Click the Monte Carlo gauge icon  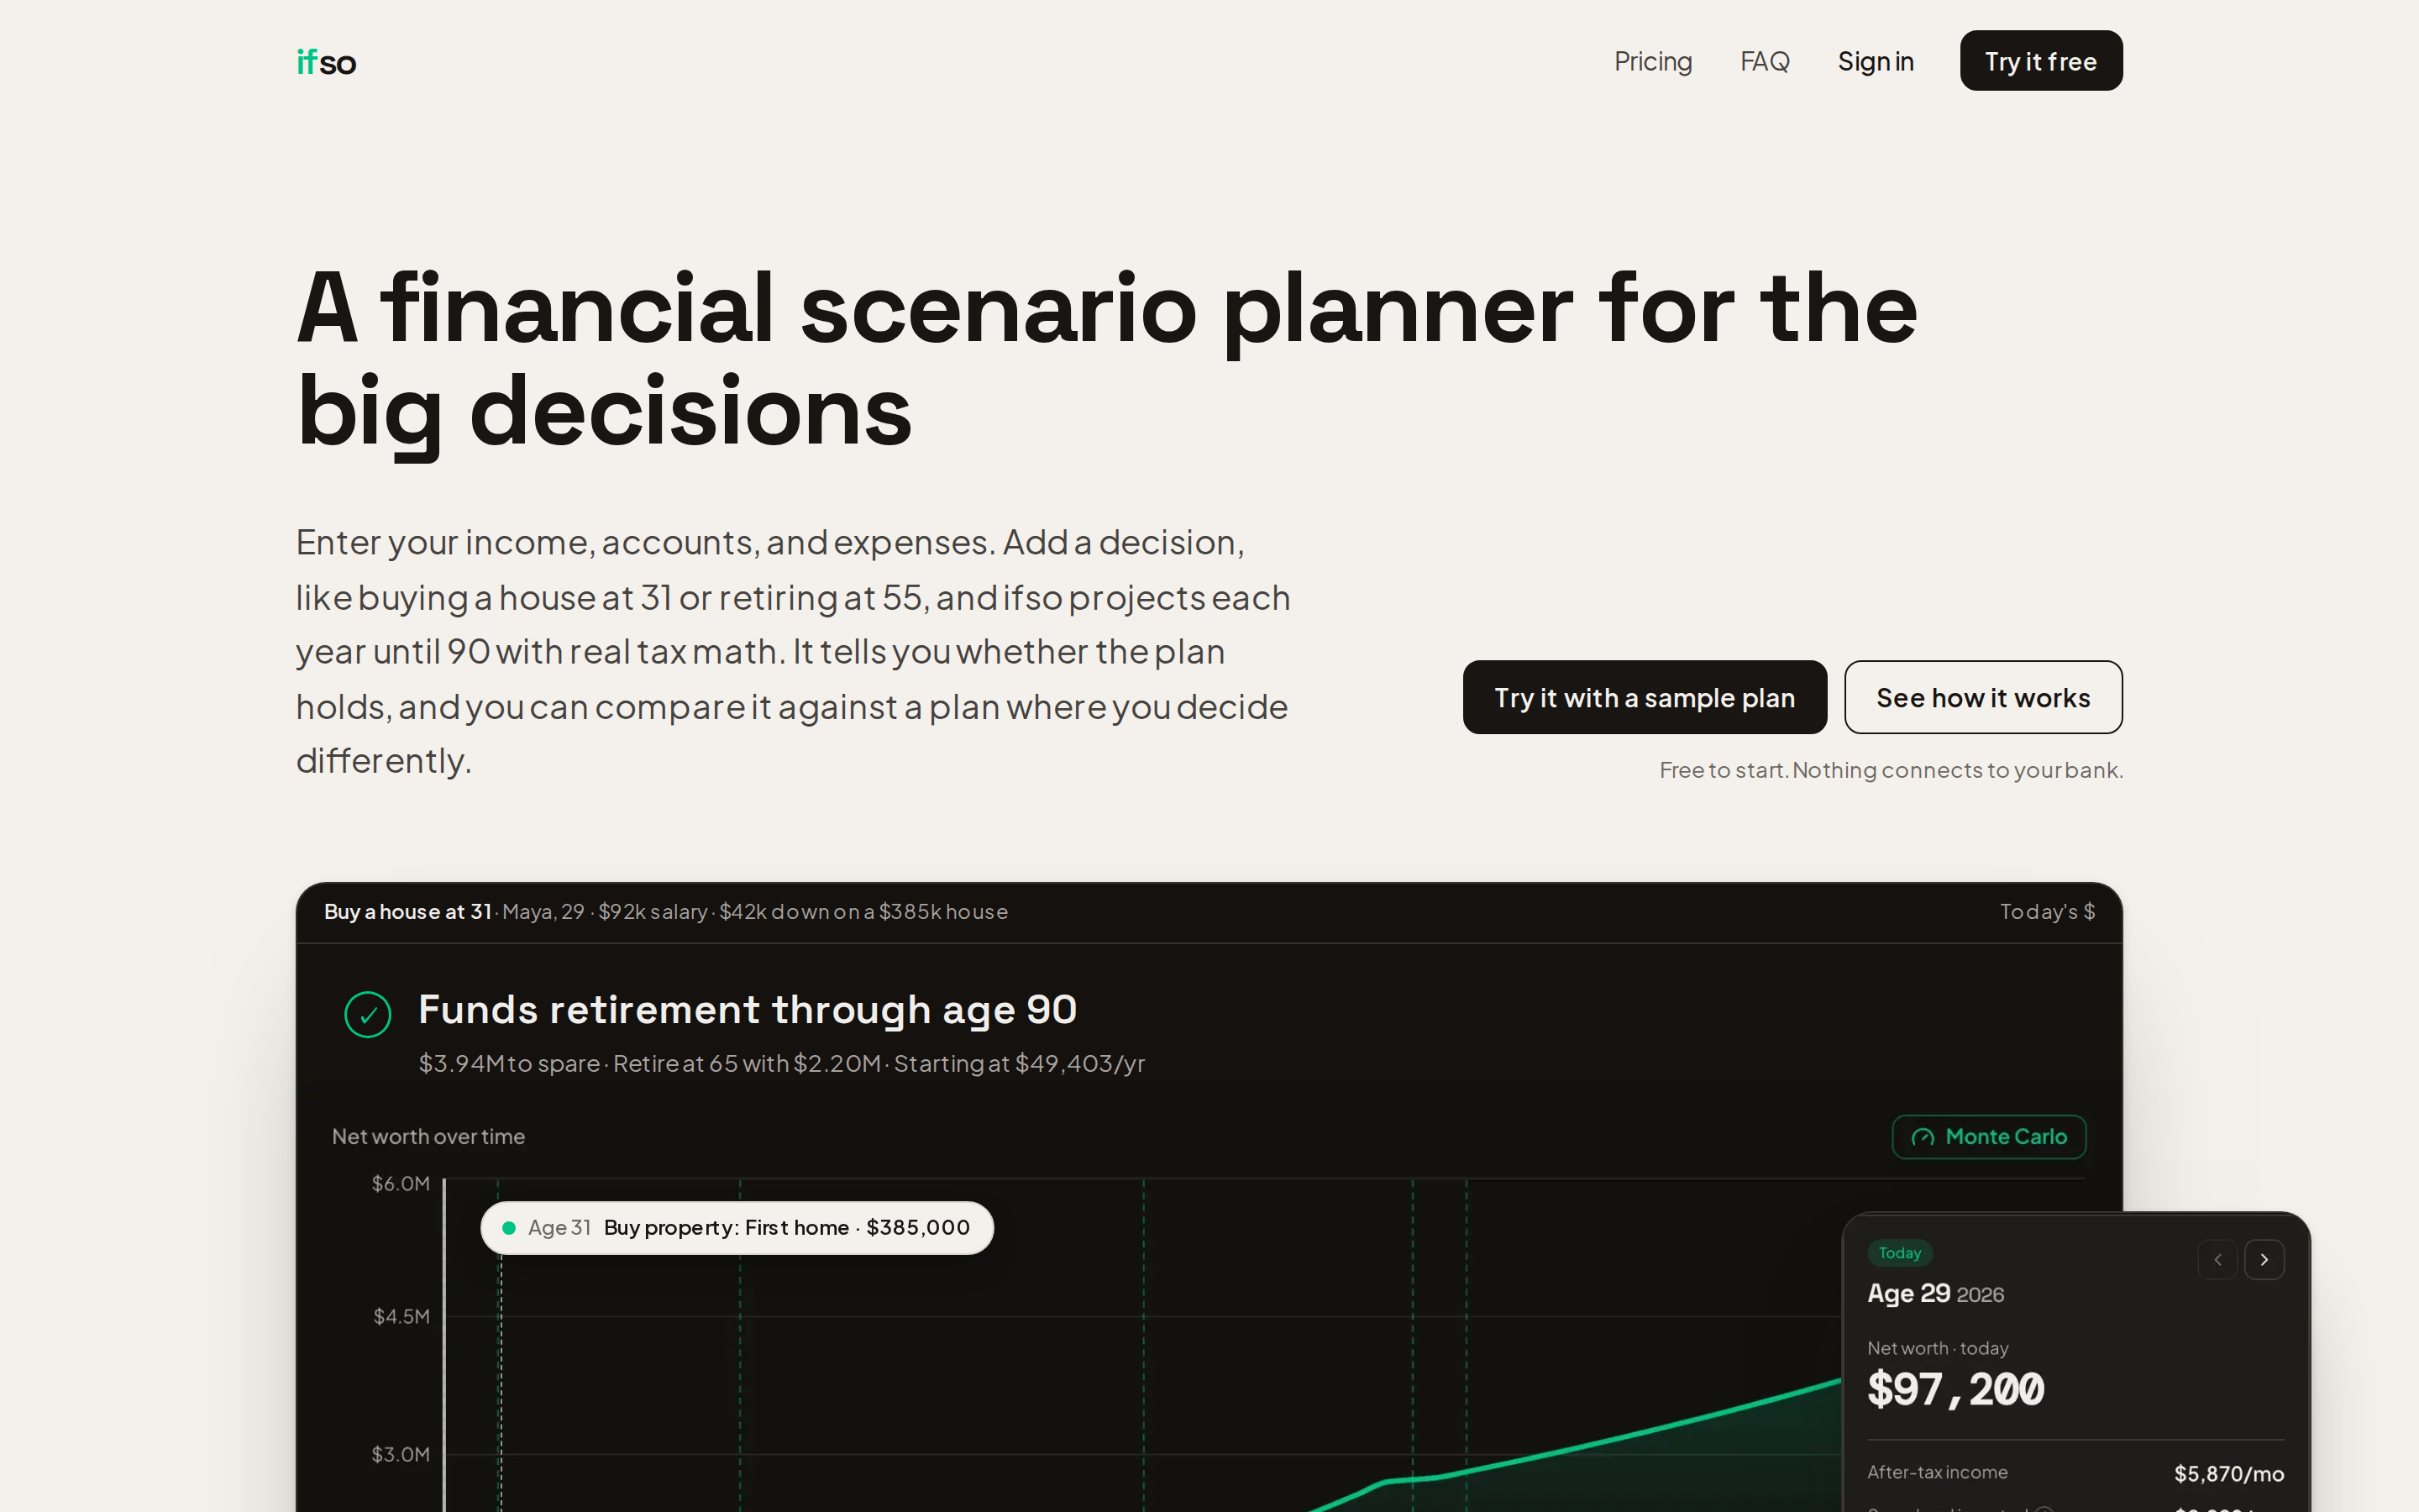[1923, 1137]
